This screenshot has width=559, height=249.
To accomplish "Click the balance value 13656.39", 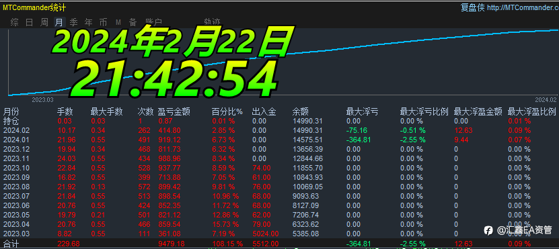I will pyautogui.click(x=307, y=149).
